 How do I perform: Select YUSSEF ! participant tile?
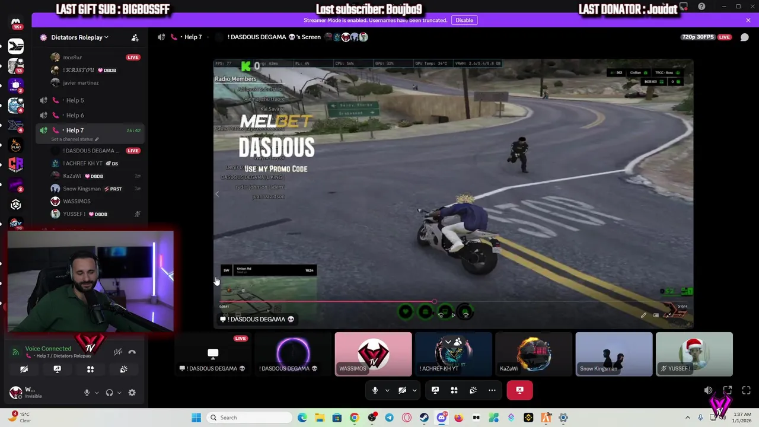[x=694, y=354]
